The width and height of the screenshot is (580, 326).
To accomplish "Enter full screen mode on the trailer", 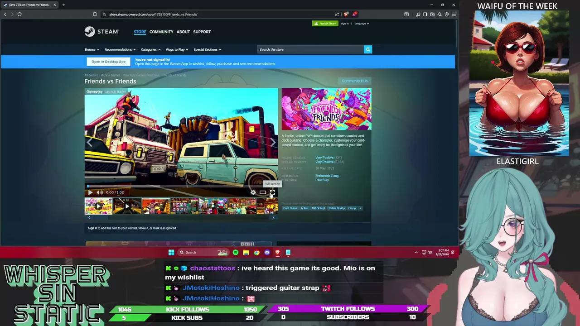I will click(x=272, y=192).
